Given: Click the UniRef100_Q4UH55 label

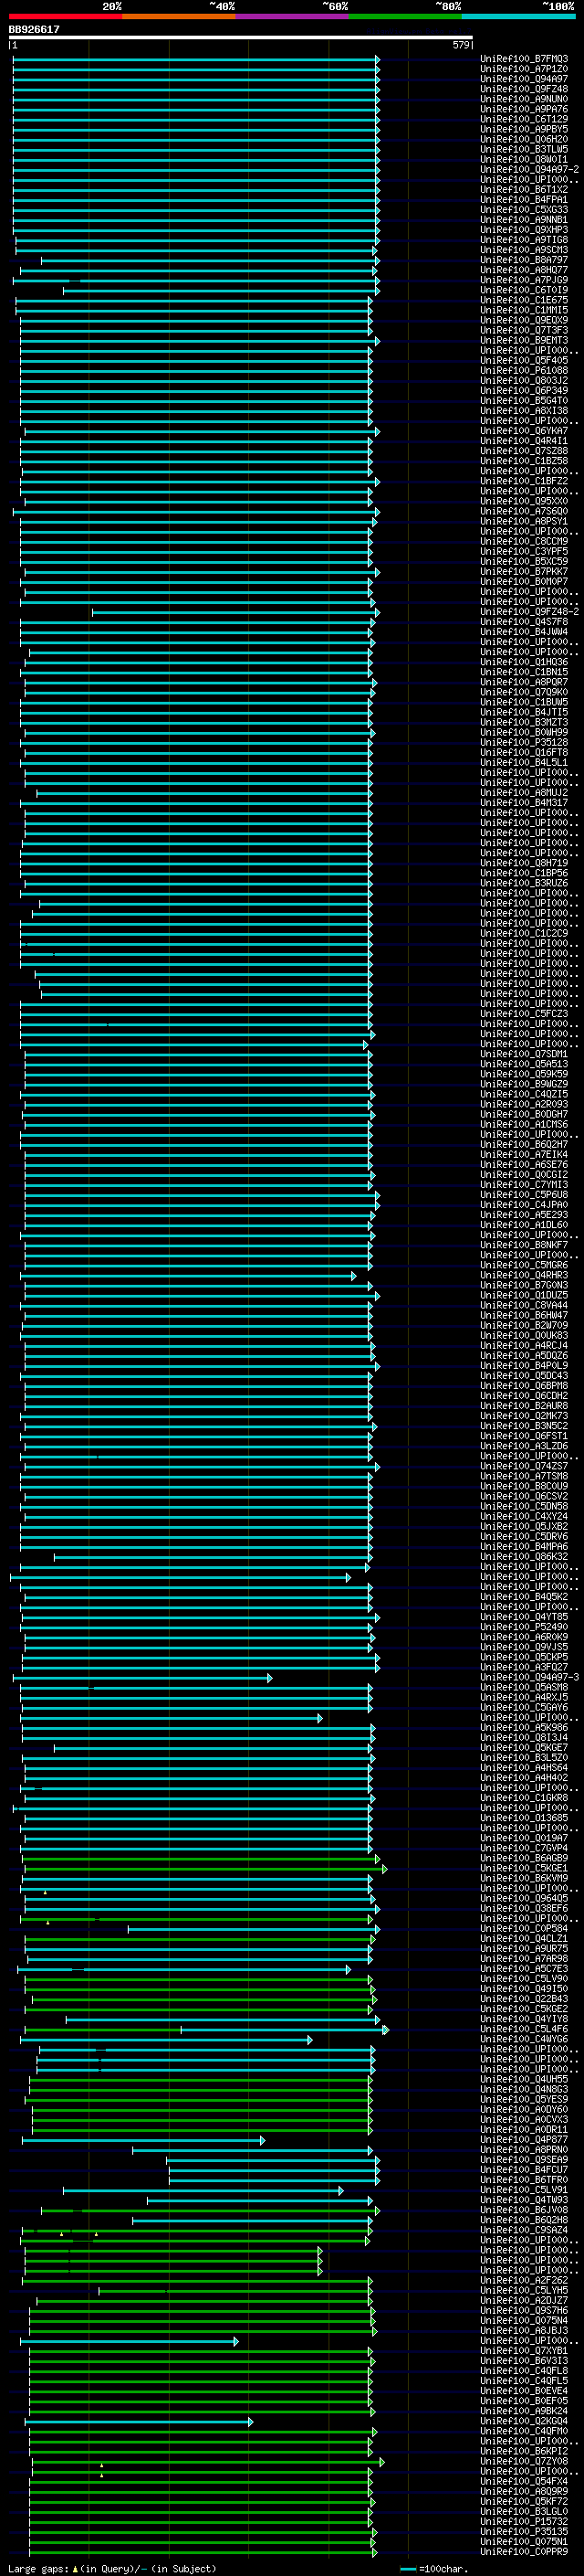Looking at the screenshot, I should pos(523,2078).
